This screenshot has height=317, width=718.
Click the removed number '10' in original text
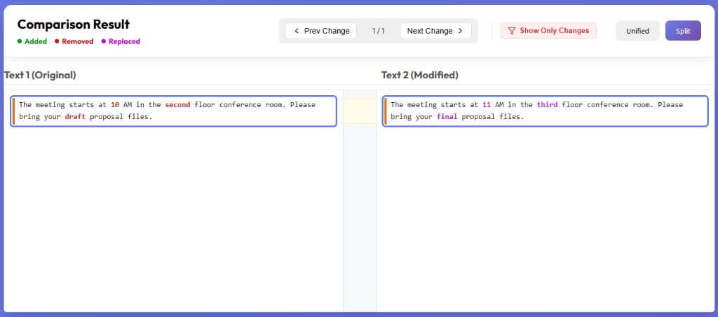point(115,104)
